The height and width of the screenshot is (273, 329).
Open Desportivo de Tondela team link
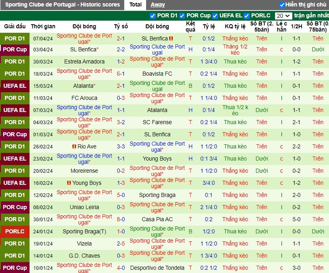coord(157,268)
